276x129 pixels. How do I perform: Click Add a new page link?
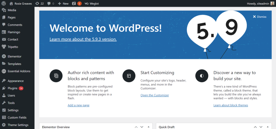pyautogui.click(x=78, y=105)
